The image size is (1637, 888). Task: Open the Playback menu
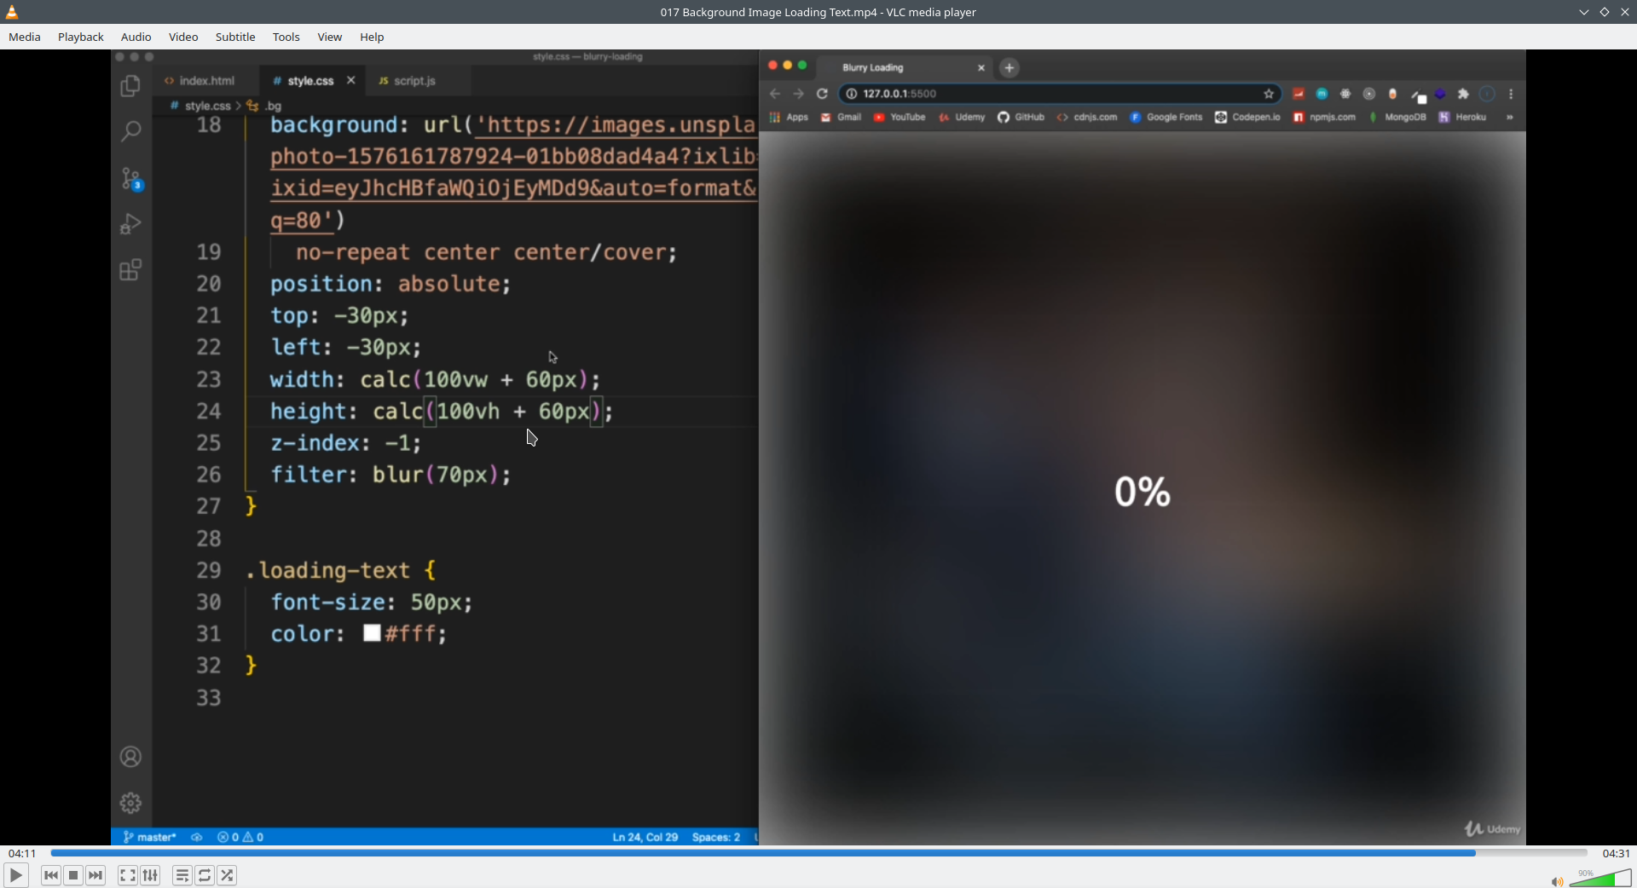tap(81, 37)
